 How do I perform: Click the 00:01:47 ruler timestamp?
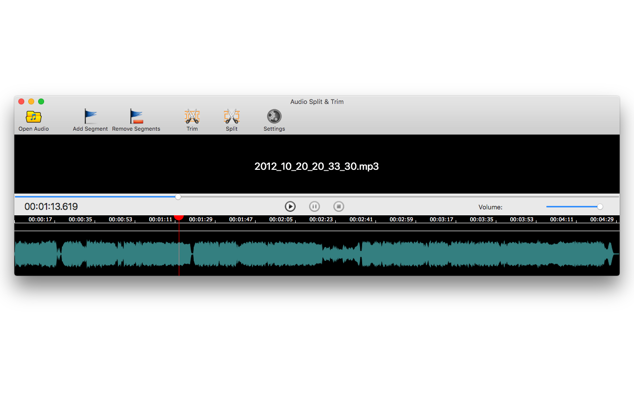(241, 219)
